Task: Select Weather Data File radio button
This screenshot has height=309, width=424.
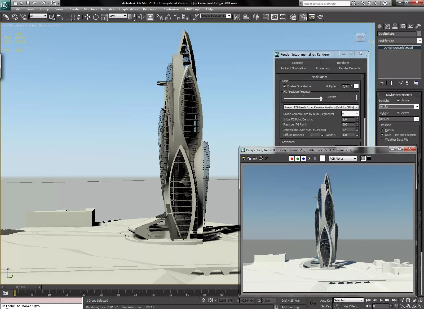Action: click(382, 140)
